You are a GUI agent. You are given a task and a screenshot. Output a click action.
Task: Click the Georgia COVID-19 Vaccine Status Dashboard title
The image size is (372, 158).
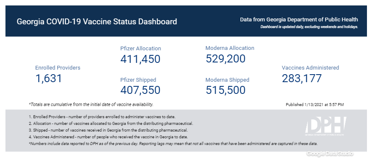coord(97,21)
